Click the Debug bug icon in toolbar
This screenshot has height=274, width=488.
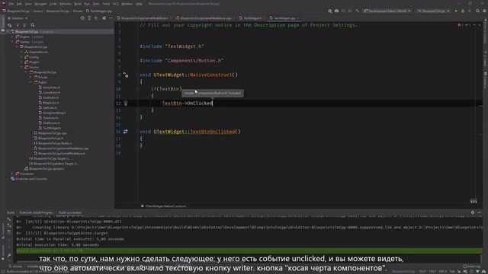(463, 11)
